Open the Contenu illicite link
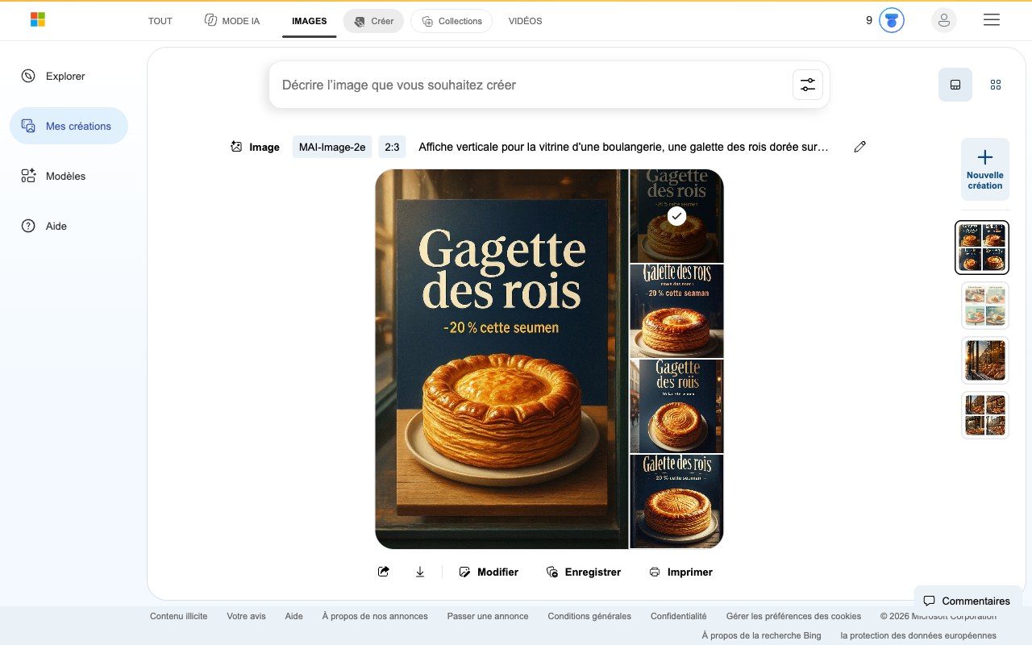This screenshot has width=1032, height=645. click(x=178, y=616)
